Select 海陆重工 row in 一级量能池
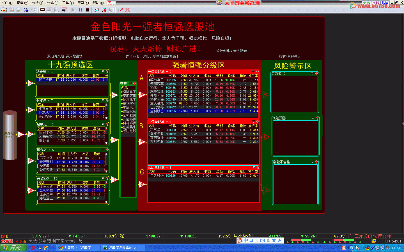Viewport: 404px width, 252px height. tap(203, 80)
